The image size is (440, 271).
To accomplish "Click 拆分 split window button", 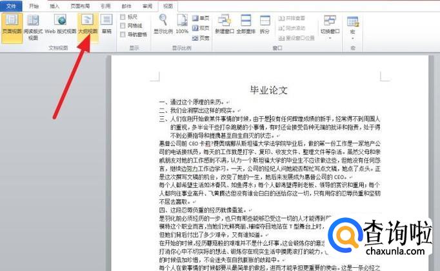I will coord(265,25).
